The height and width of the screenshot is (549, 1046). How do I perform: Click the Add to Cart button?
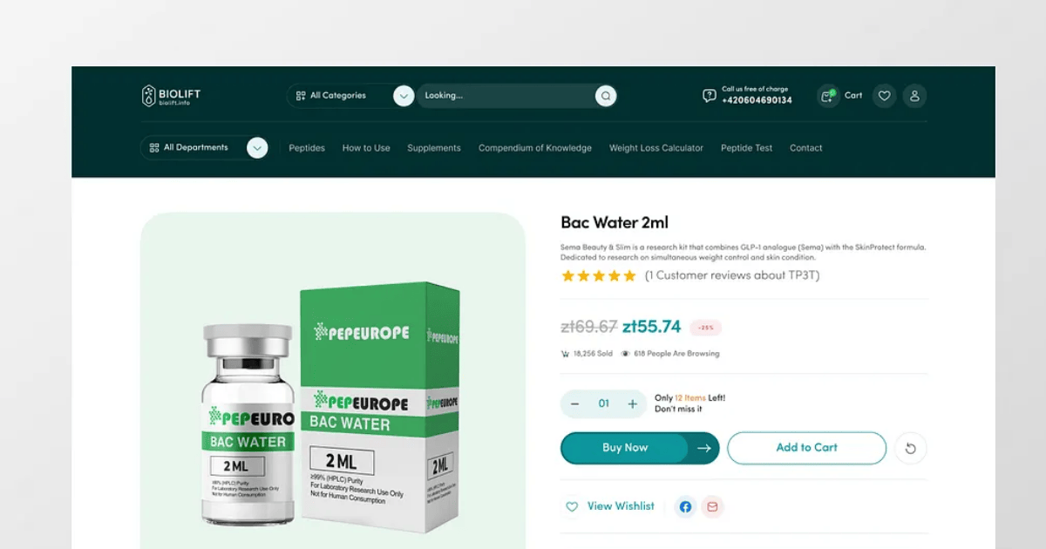point(807,448)
